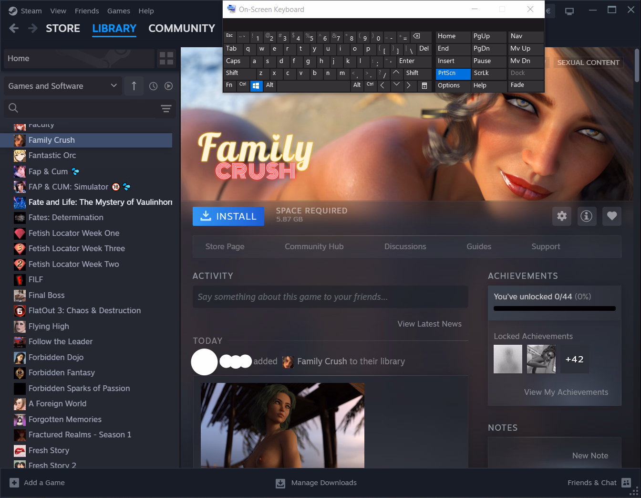
Task: Open the Friends menu
Action: tap(87, 11)
